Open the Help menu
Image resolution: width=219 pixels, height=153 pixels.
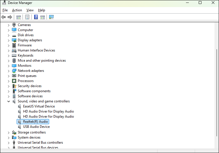pyautogui.click(x=41, y=10)
